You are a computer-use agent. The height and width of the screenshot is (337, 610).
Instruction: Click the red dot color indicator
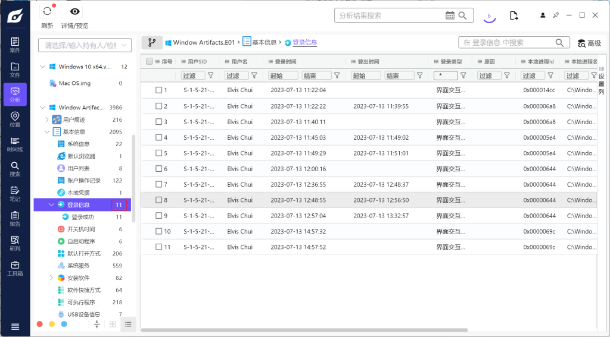(x=40, y=324)
